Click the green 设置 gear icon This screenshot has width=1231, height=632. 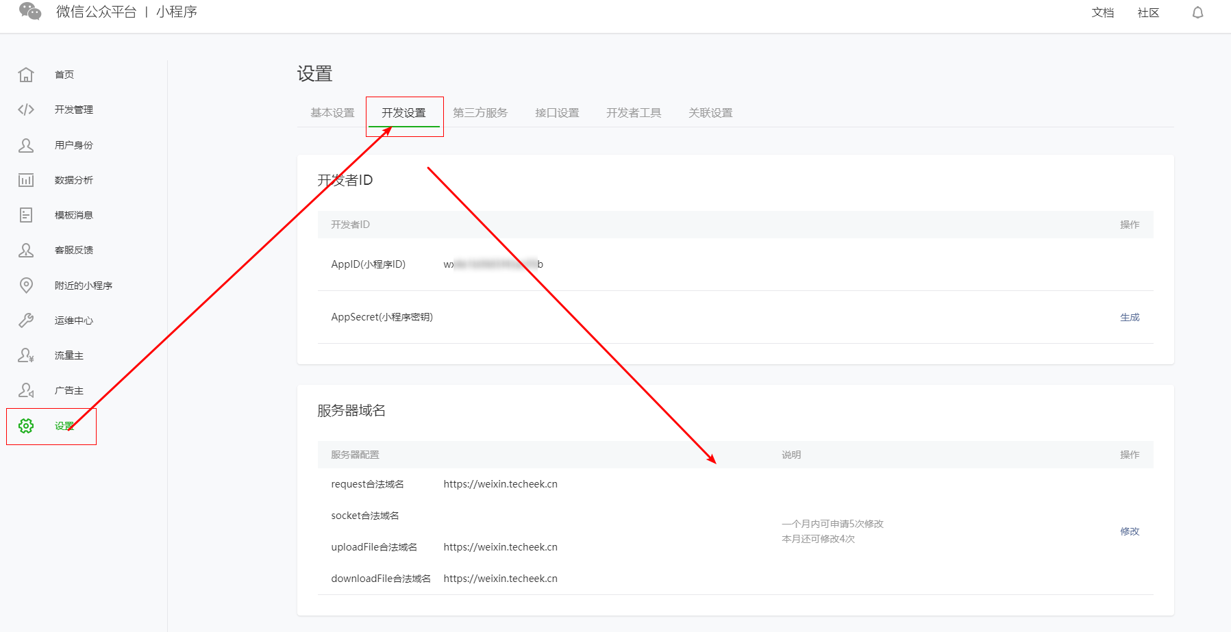[26, 426]
